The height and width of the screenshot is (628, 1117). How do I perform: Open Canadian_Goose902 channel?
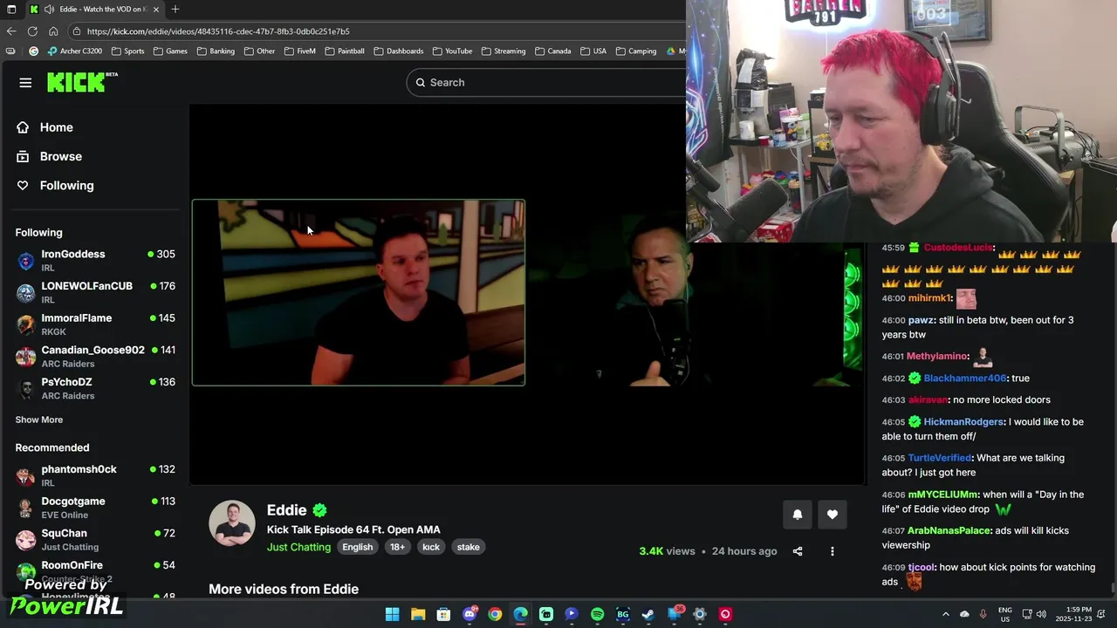[x=95, y=356]
